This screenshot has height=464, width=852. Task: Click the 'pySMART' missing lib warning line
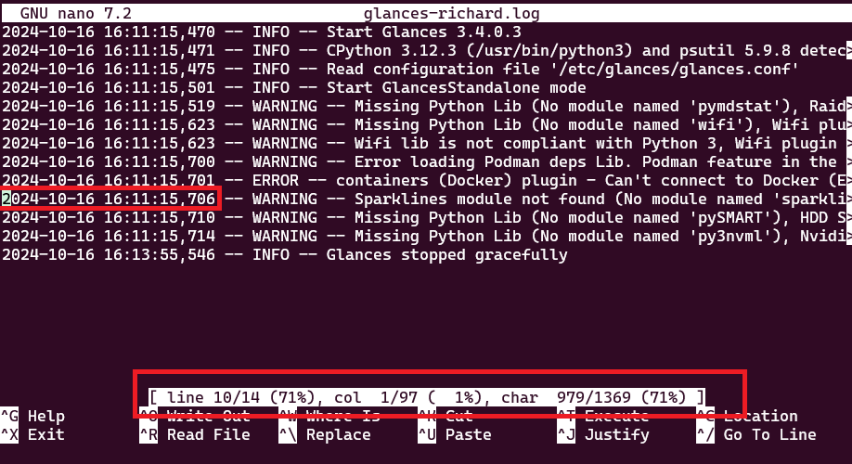click(x=426, y=218)
